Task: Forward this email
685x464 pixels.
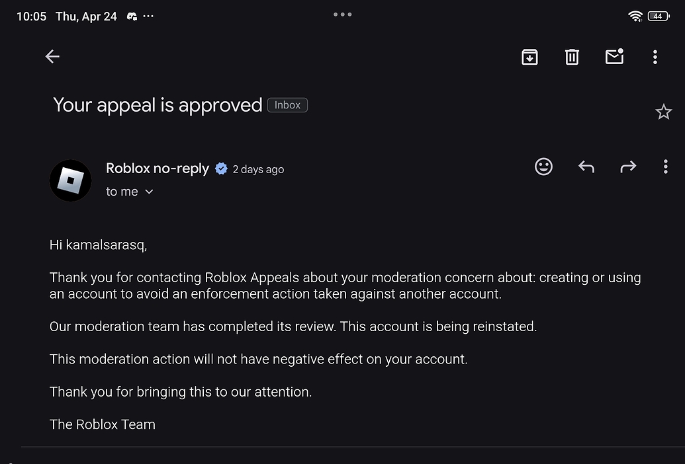Action: [627, 167]
